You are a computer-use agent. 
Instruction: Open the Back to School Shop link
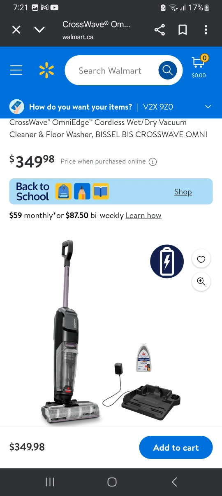click(x=183, y=192)
